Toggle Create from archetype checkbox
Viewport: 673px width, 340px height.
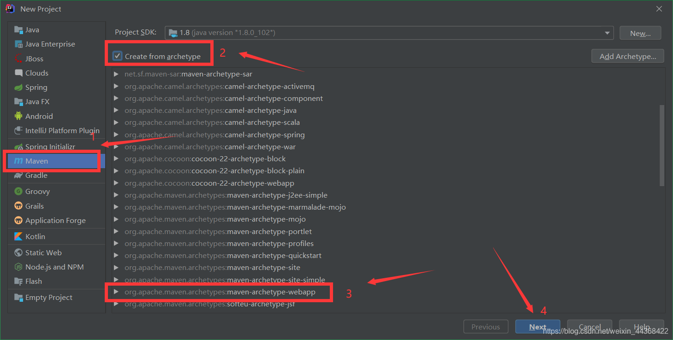pos(117,56)
